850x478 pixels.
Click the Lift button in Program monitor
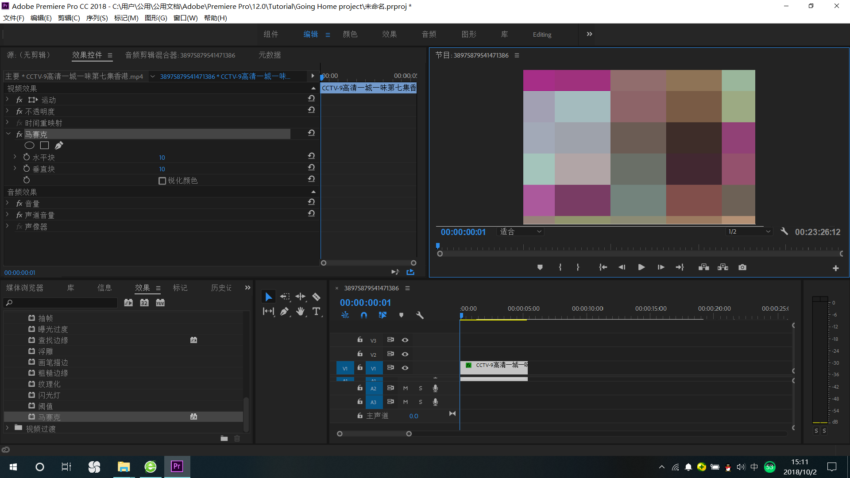pos(703,267)
